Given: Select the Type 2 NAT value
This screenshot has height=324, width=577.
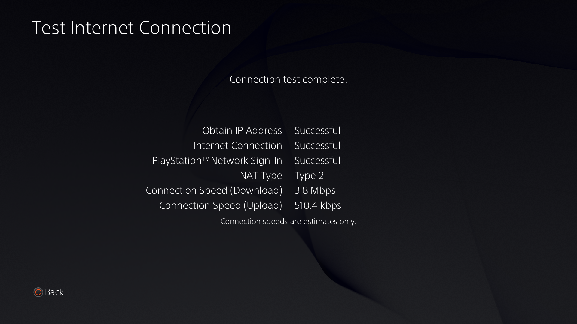Looking at the screenshot, I should pyautogui.click(x=309, y=175).
